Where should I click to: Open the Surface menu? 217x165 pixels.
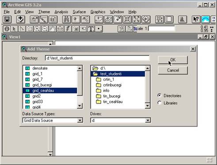tap(79, 12)
